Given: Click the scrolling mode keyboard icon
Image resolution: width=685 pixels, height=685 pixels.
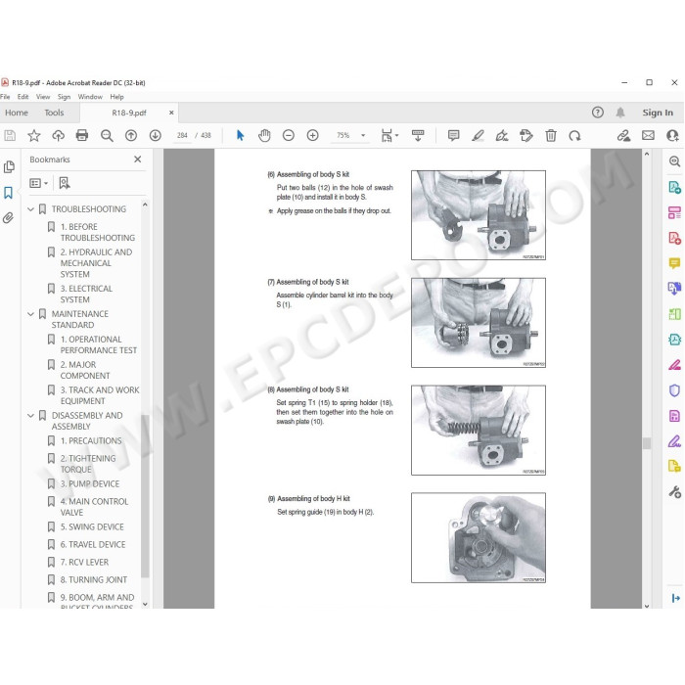Looking at the screenshot, I should (418, 135).
